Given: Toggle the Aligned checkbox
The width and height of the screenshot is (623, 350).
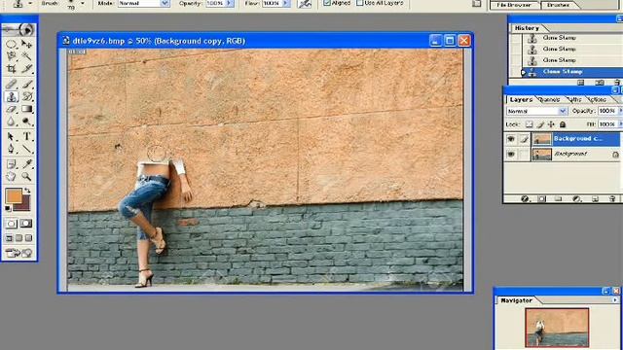Looking at the screenshot, I should (327, 3).
